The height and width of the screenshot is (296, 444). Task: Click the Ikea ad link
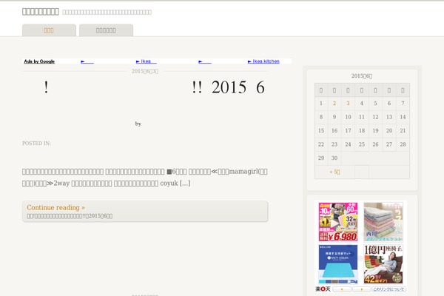(146, 61)
